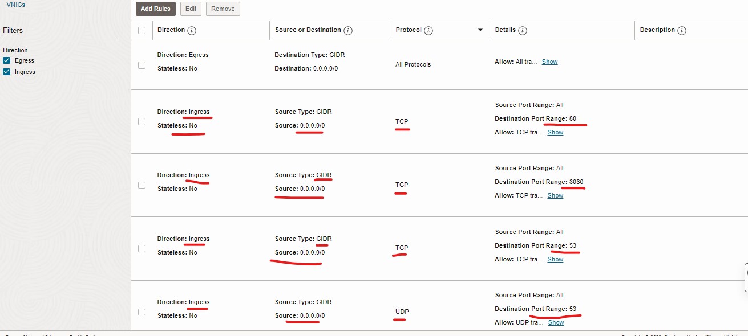Click the info icon next to Protocol header

coord(428,31)
